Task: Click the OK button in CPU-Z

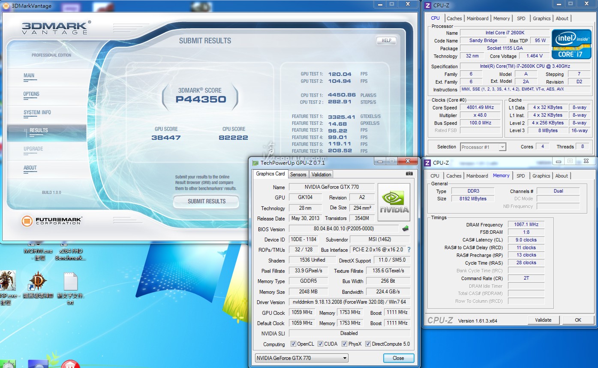Action: tap(578, 320)
